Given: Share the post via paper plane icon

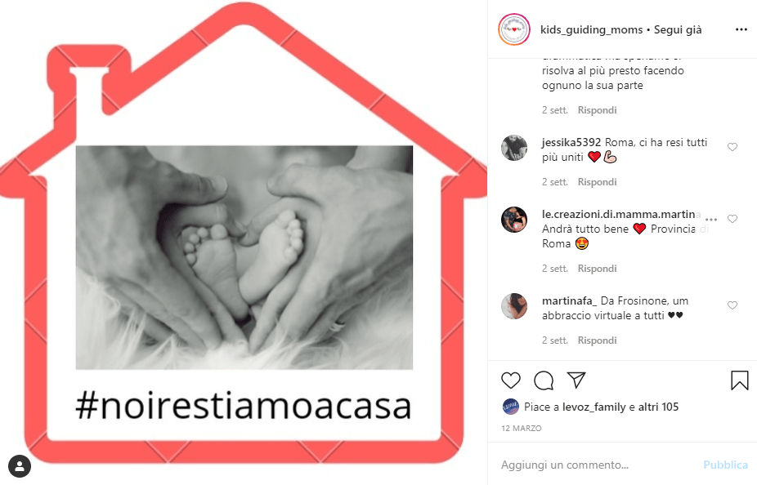Looking at the screenshot, I should tap(576, 380).
